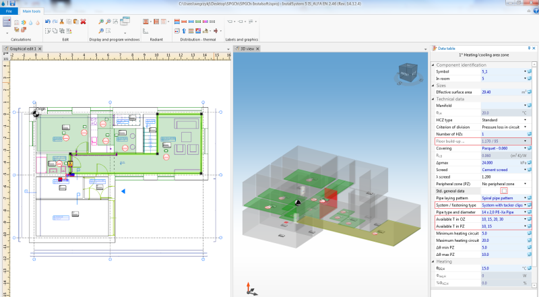539x297 pixels.
Task: Open the Criterion of division dropdown
Action: point(525,127)
